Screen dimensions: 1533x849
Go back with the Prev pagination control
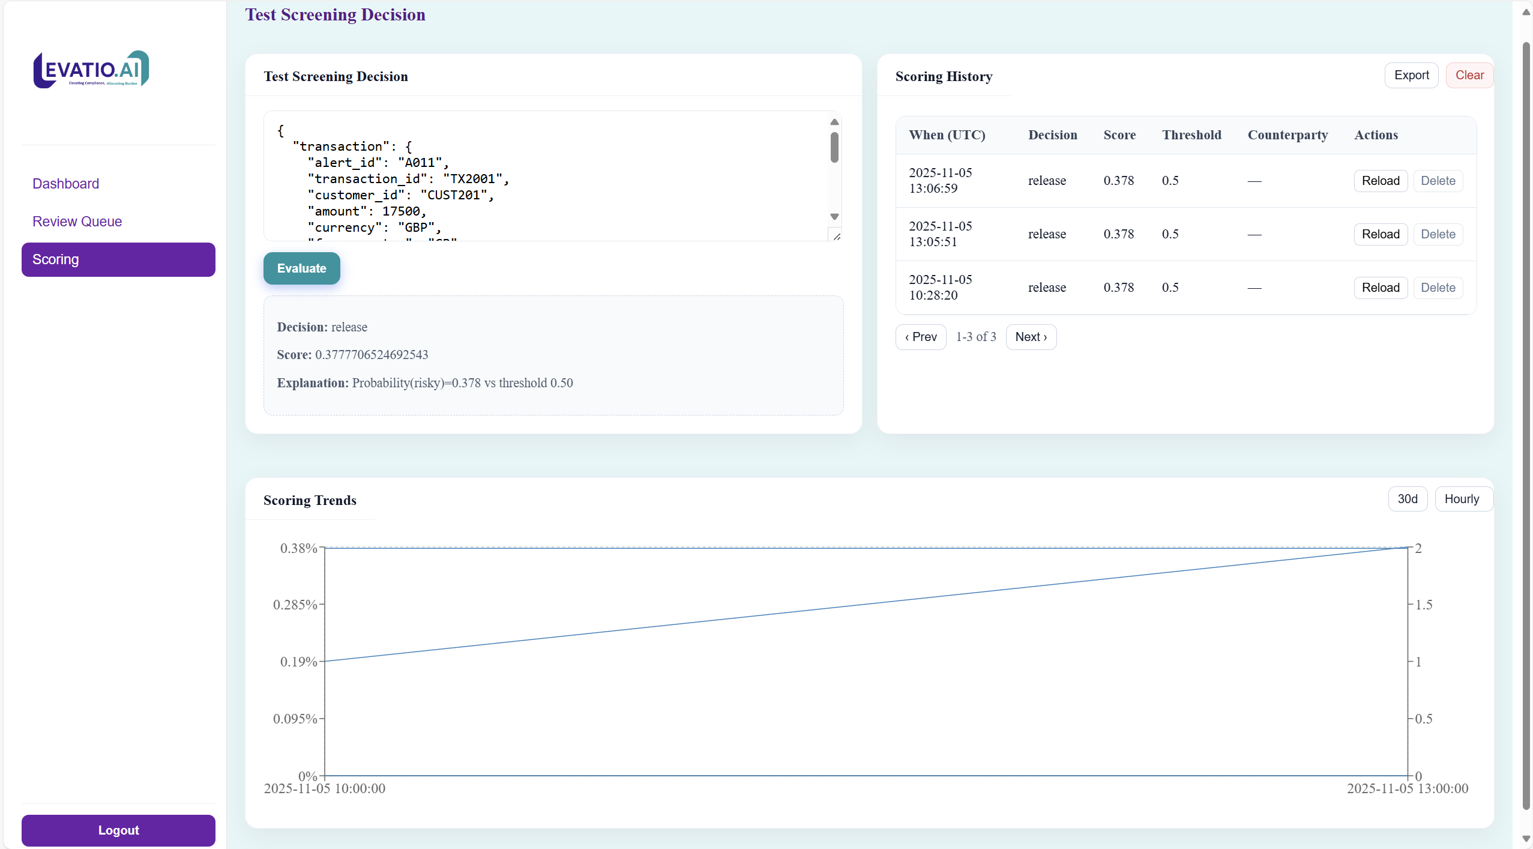920,337
